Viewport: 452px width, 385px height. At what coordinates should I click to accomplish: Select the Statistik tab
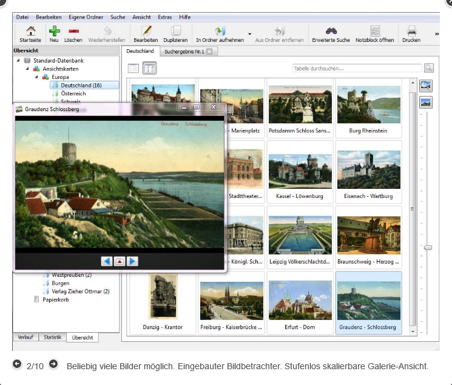tap(52, 336)
